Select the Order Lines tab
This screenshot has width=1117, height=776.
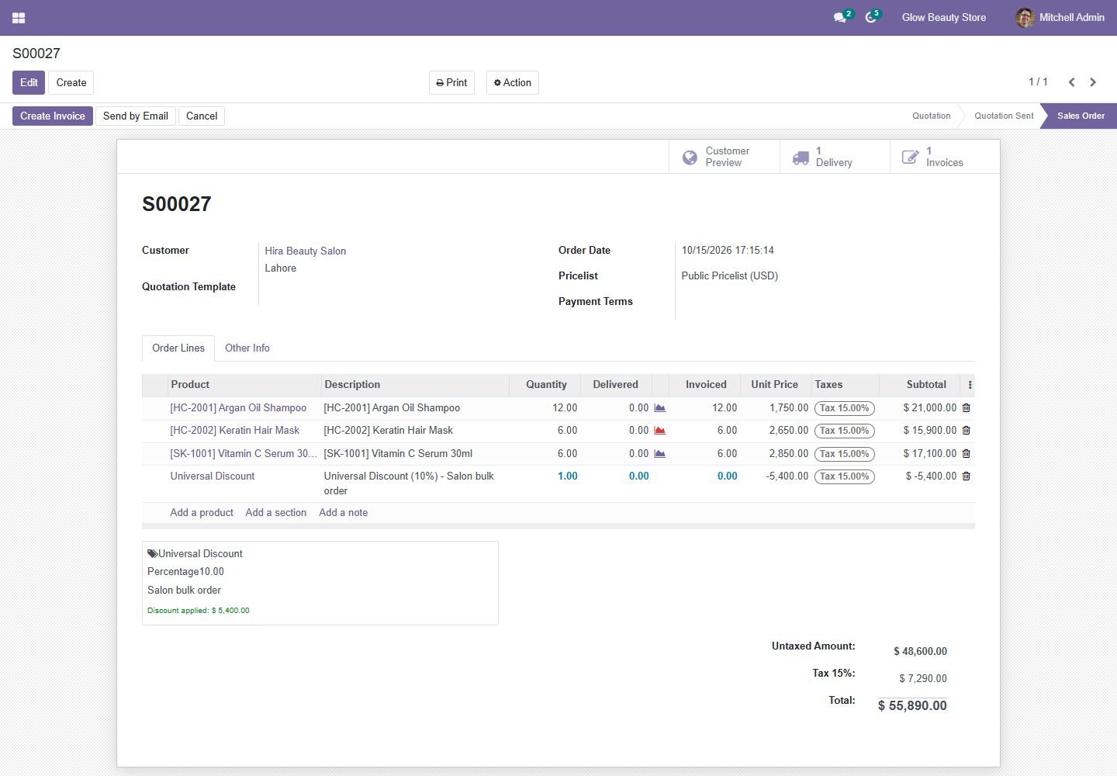[x=178, y=348]
